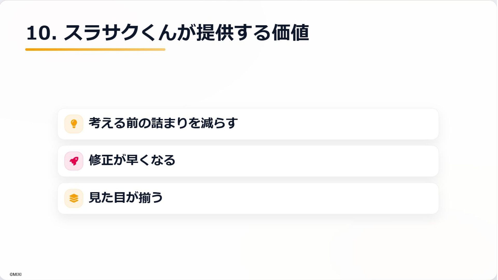This screenshot has height=280, width=498.
Task: Click the word 提供する in the title
Action: pos(233,33)
